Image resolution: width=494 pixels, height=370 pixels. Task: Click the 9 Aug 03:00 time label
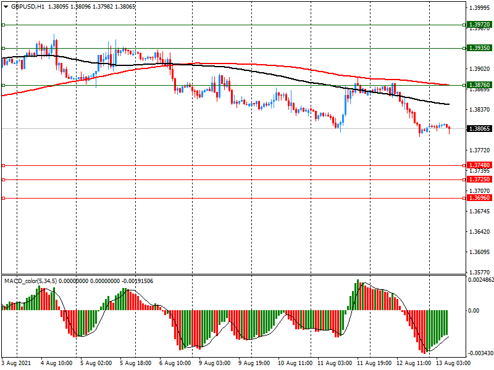point(214,363)
